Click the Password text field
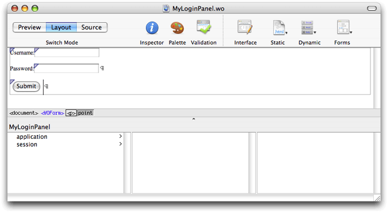 coord(66,69)
